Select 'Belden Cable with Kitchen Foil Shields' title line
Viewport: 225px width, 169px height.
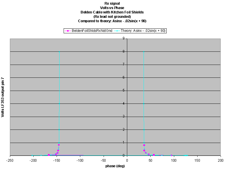pyautogui.click(x=112, y=12)
